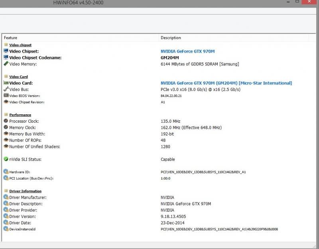Click the card icon beside Video Card
Viewport: 319px width, 249px height.
coord(6,83)
